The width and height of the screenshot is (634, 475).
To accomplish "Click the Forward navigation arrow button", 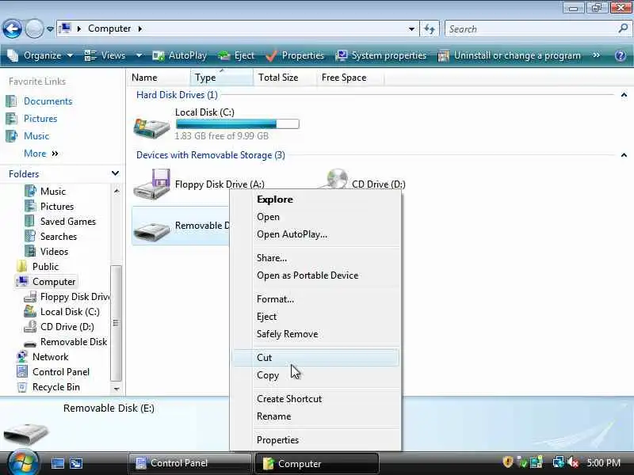I will 34,28.
